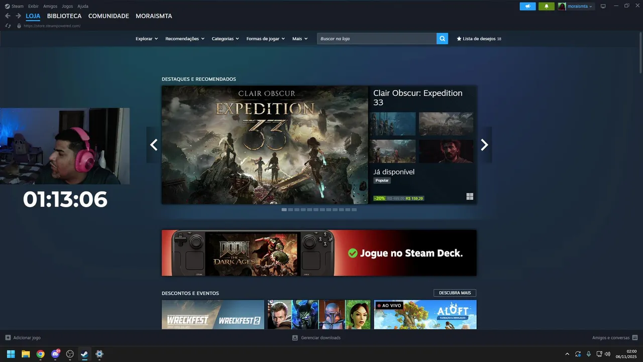Reload the store page

pyautogui.click(x=8, y=26)
